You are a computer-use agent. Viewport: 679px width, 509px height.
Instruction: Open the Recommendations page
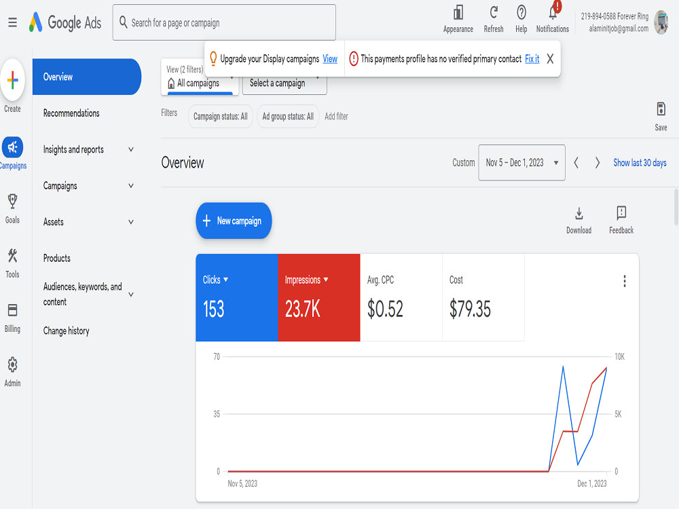click(x=71, y=113)
